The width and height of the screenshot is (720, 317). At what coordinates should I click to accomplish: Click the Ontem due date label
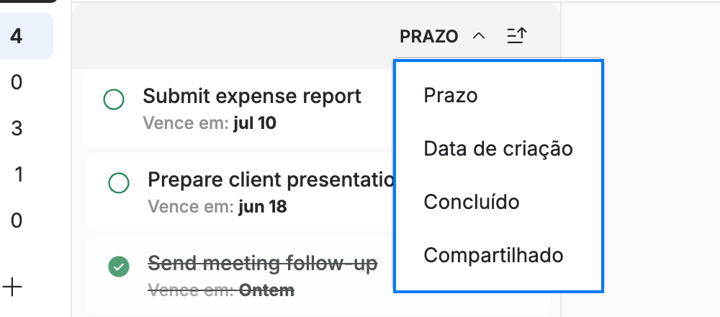pyautogui.click(x=267, y=290)
